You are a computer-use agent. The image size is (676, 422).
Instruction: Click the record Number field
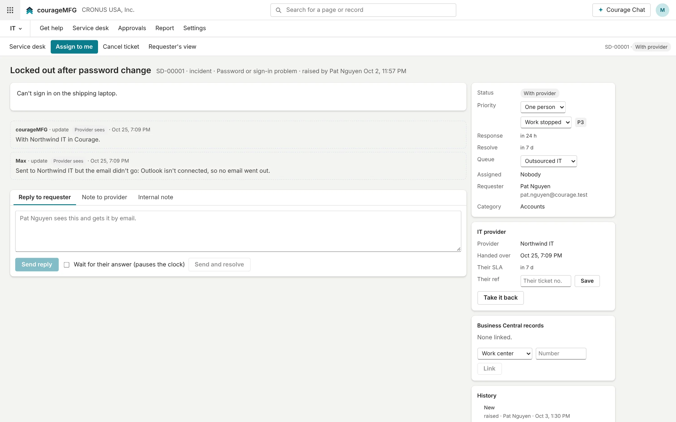click(561, 354)
